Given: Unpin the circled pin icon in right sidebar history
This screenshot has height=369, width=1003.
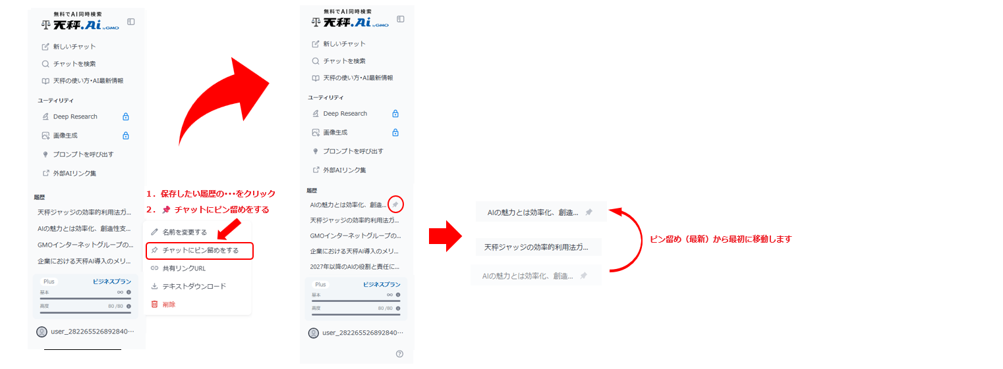Looking at the screenshot, I should coord(395,205).
